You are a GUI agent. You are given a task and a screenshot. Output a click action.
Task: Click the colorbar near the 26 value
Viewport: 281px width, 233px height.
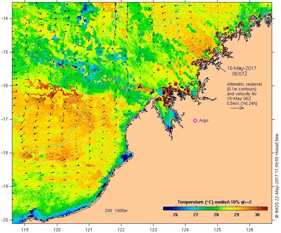[175, 208]
